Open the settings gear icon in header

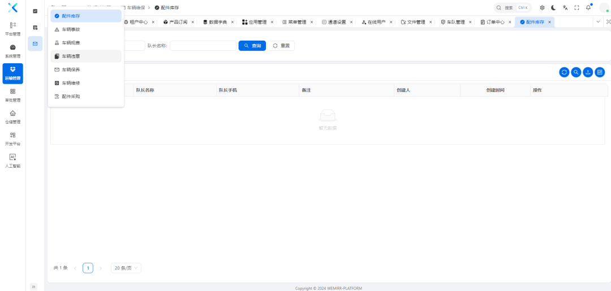click(542, 8)
